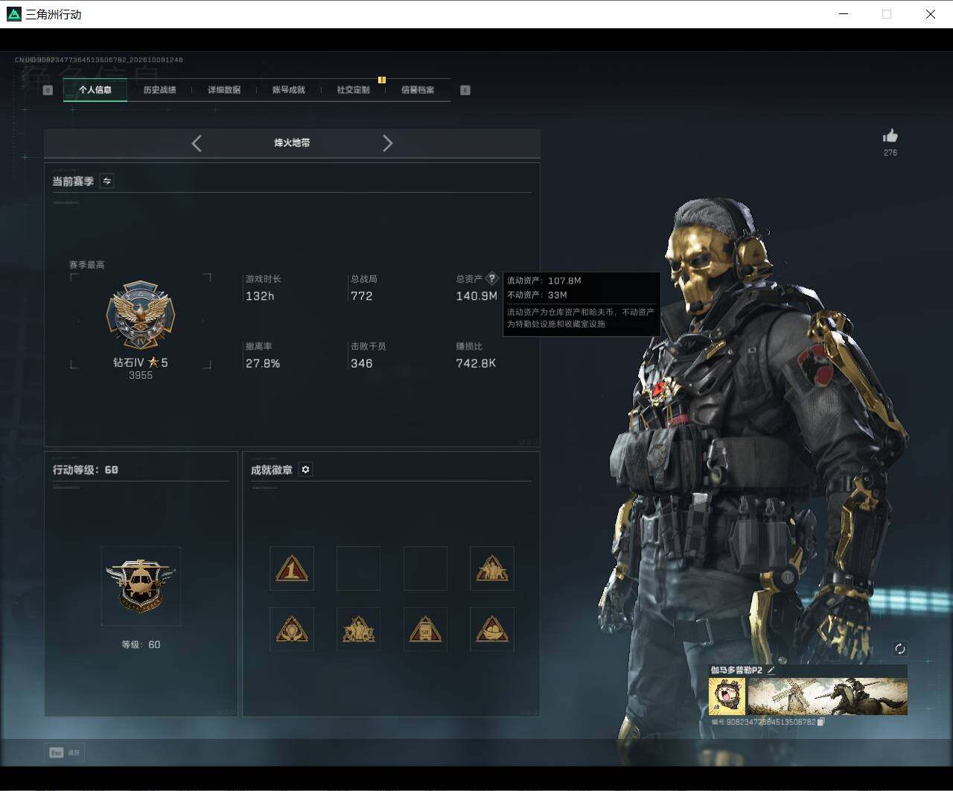The height and width of the screenshot is (791, 953).
Task: Click the bottom-row first achievement badge
Action: [x=292, y=630]
